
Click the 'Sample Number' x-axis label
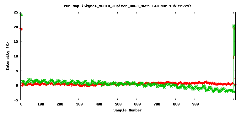(128, 110)
